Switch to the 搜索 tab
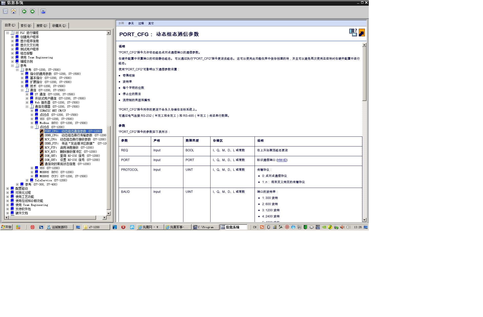This screenshot has height=317, width=483. (41, 26)
